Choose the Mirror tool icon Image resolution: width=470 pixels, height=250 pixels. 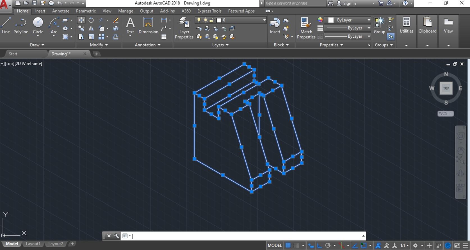[91, 28]
